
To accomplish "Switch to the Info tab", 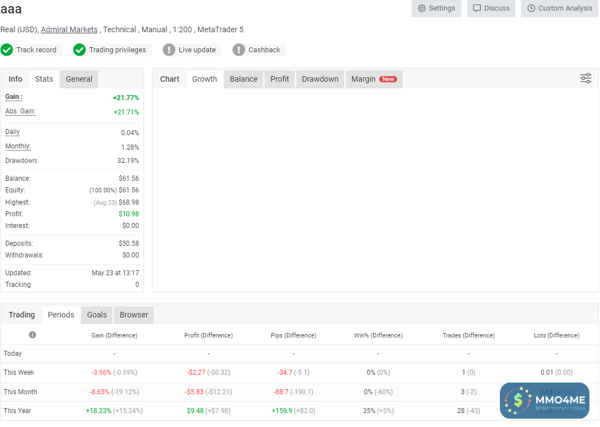I will pos(16,79).
